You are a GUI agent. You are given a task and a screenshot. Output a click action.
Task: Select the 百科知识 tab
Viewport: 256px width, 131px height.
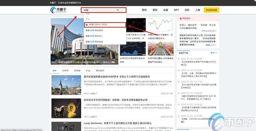(100, 70)
